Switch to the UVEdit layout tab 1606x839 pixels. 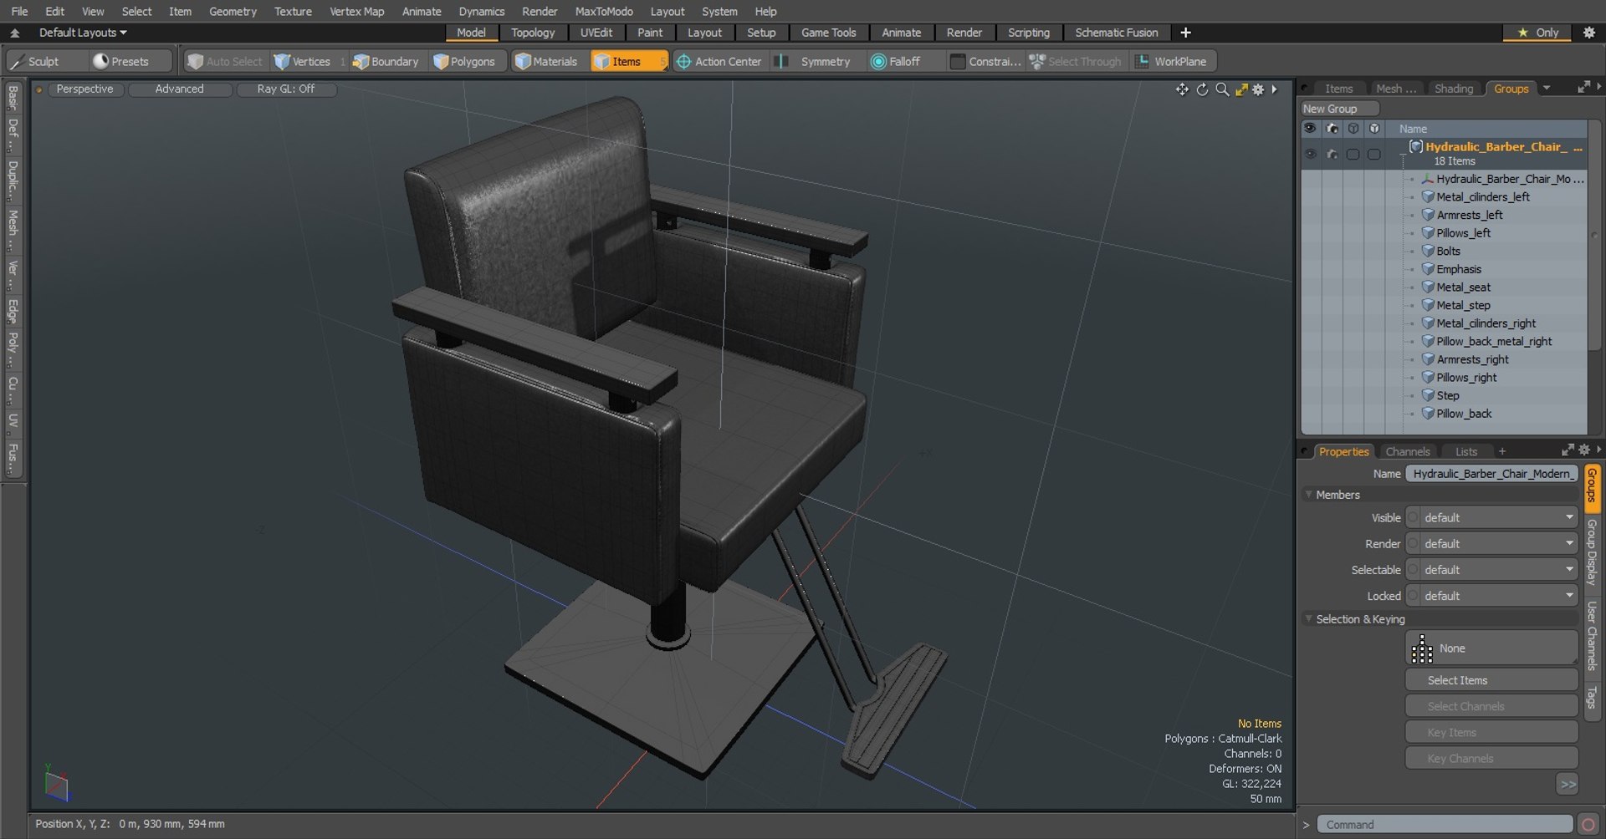pos(596,33)
